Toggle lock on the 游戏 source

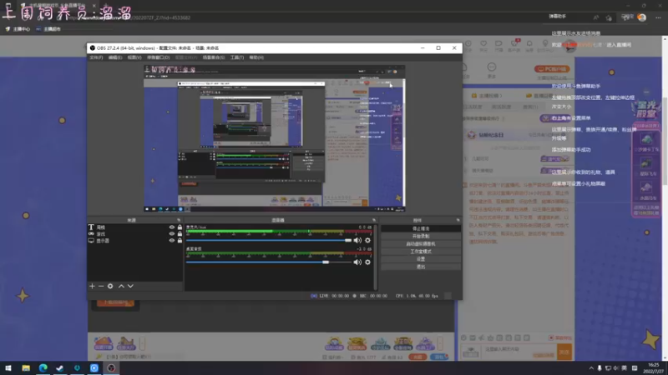coord(180,234)
